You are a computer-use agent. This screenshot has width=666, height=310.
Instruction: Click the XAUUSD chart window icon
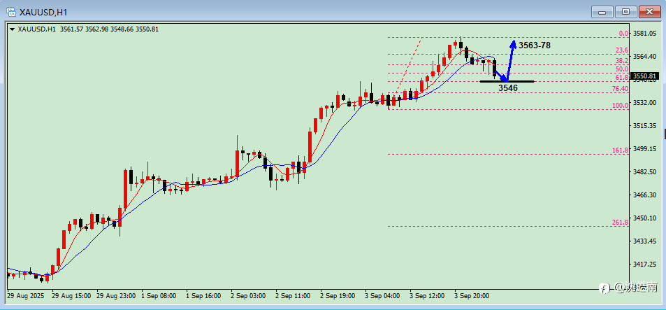(11, 12)
